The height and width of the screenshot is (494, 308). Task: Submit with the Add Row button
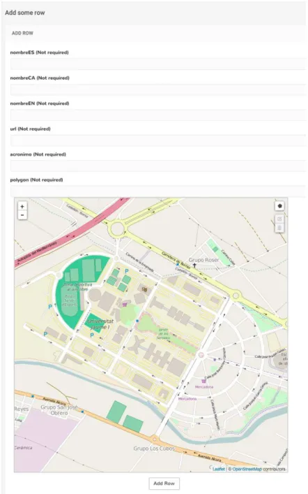tap(164, 484)
